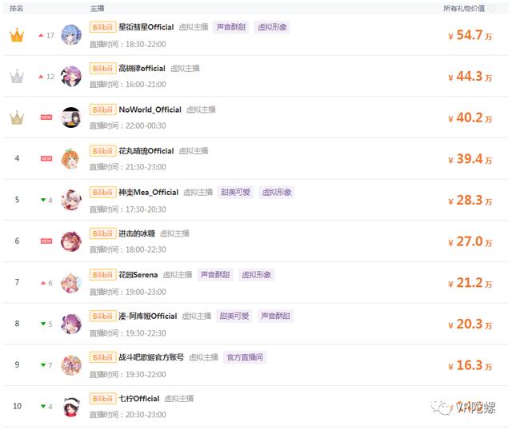
Task: Open the 泠-阿库娅Official streamer name link
Action: (148, 316)
